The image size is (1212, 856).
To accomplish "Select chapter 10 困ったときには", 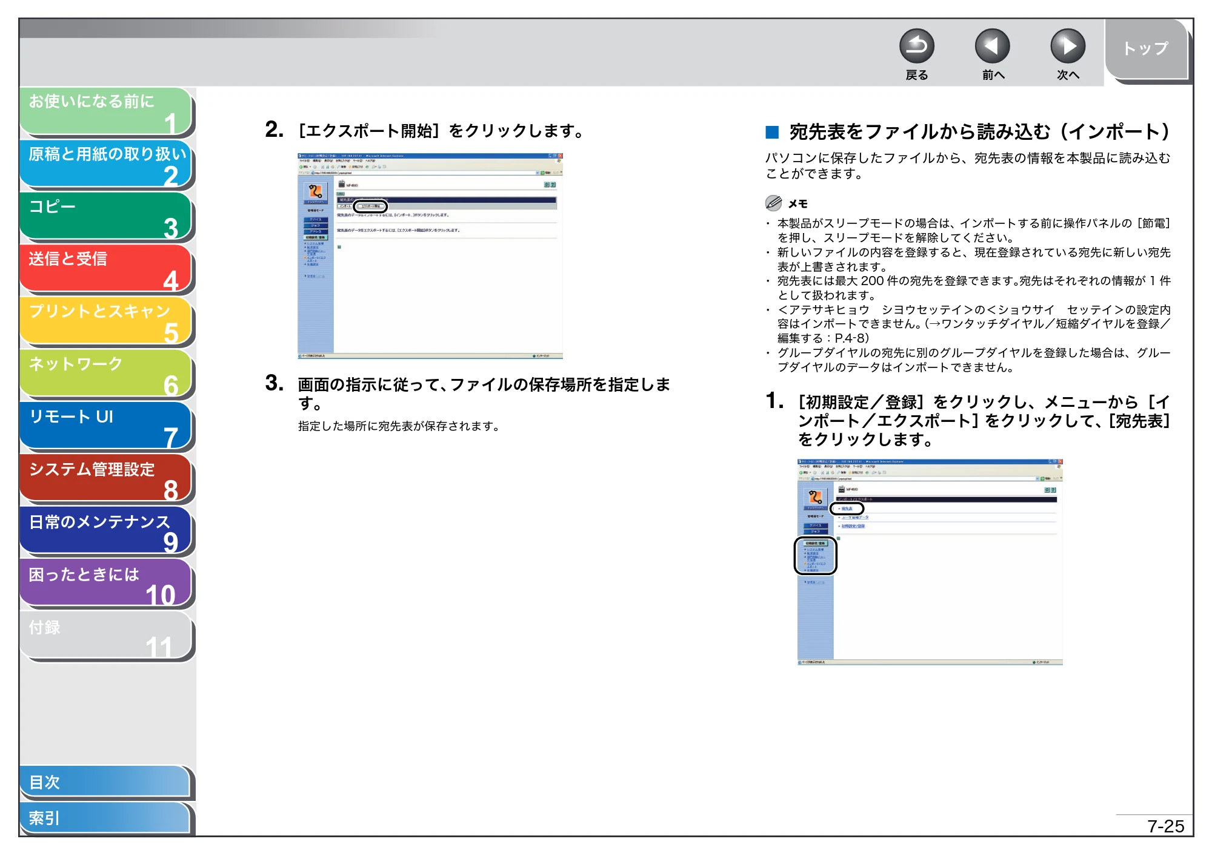I will (x=105, y=584).
